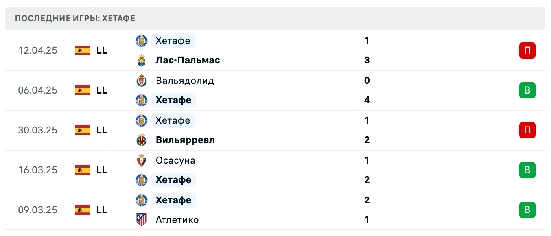Click Getafe crest in the 12.04.25 match

[141, 41]
